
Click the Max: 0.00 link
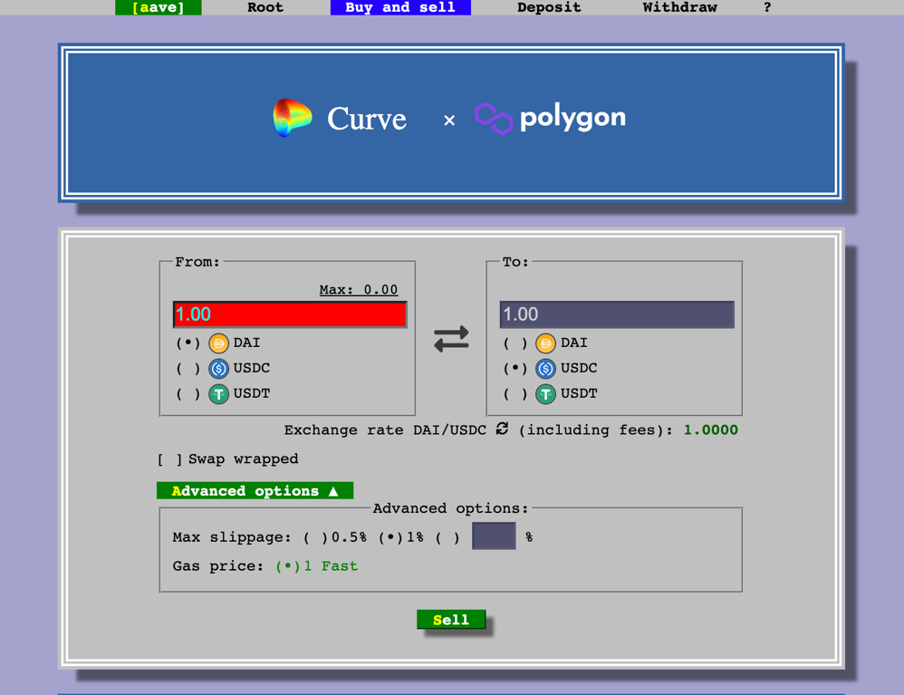[358, 289]
